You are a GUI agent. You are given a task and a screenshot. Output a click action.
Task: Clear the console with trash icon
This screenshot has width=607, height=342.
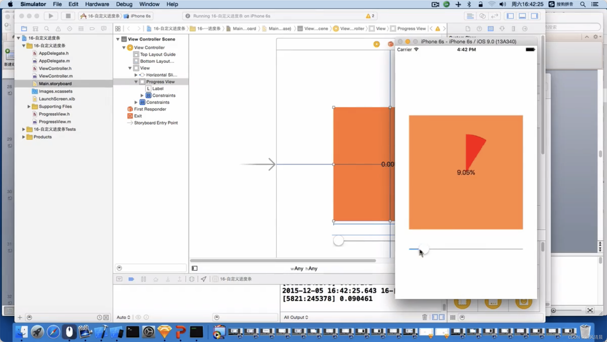point(425,317)
